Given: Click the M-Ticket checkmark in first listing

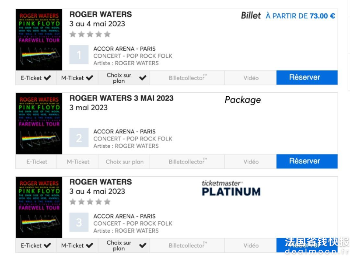Looking at the screenshot, I should click(x=89, y=78).
